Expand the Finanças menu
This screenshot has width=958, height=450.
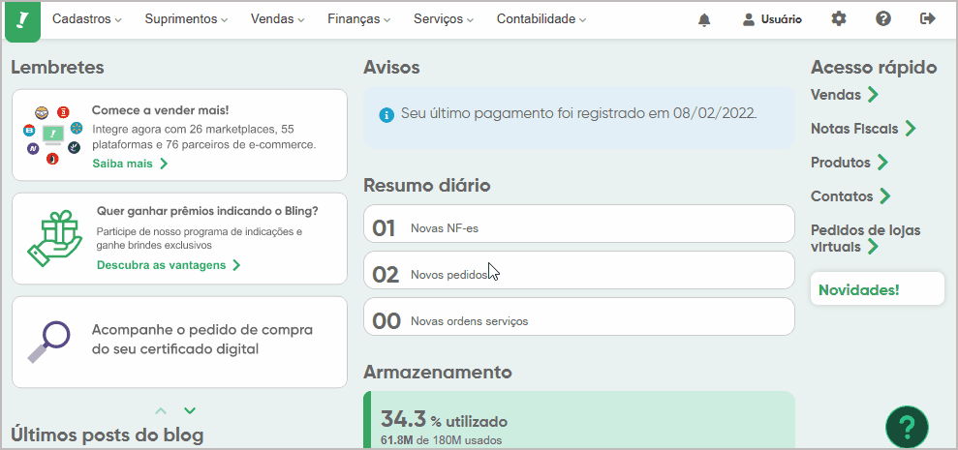[x=358, y=19]
